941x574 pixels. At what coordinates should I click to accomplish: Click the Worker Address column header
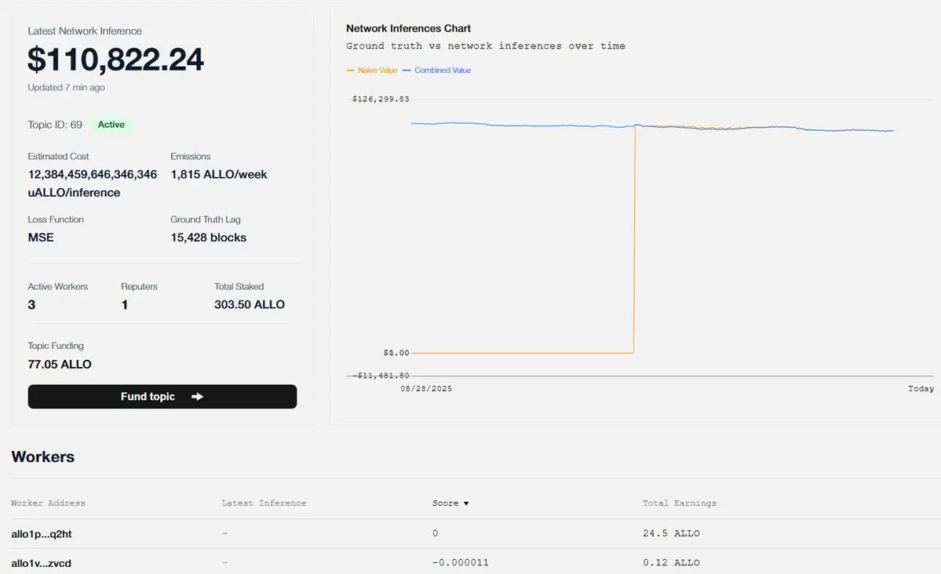pos(48,503)
